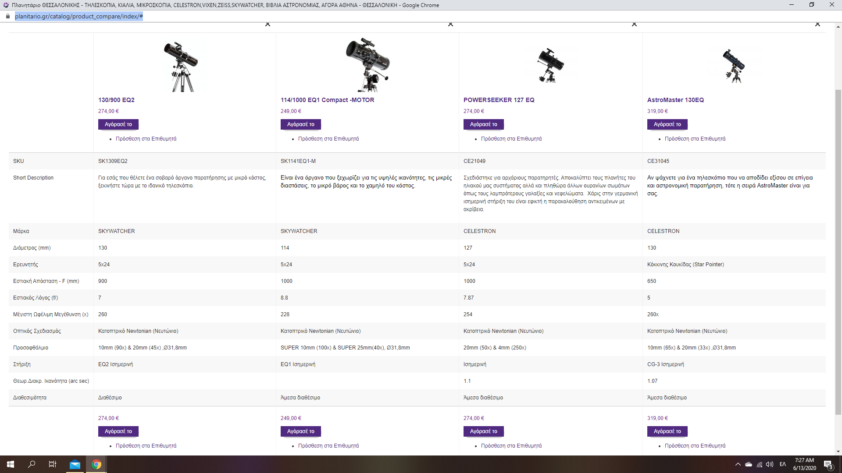Click the Κόκκινης Κουκίδας (Star Pointer) value
The width and height of the screenshot is (842, 473).
pyautogui.click(x=685, y=265)
